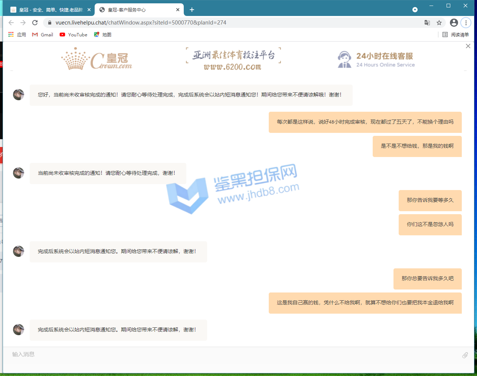Open the translate page icon

pyautogui.click(x=427, y=23)
